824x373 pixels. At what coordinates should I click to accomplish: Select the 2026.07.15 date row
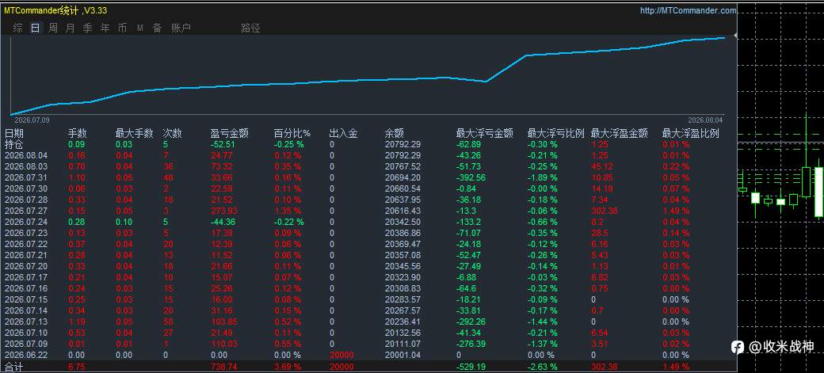click(25, 299)
